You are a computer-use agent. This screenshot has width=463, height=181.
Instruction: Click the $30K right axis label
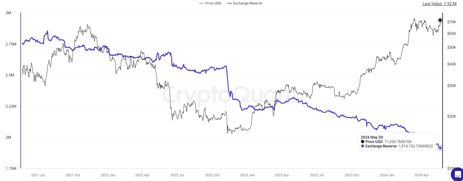451,86
